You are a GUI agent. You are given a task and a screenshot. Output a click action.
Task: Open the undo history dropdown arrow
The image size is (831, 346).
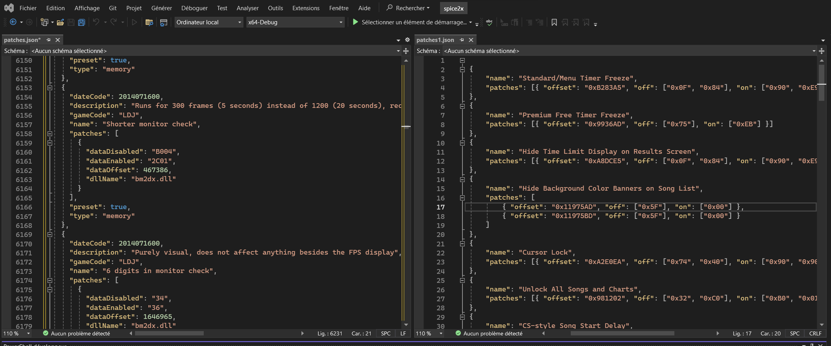point(105,22)
